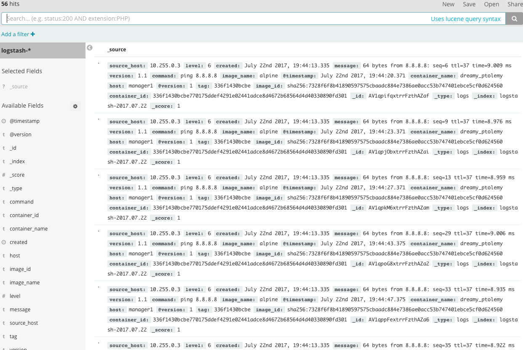Expand the log row with seq=29

99,231
